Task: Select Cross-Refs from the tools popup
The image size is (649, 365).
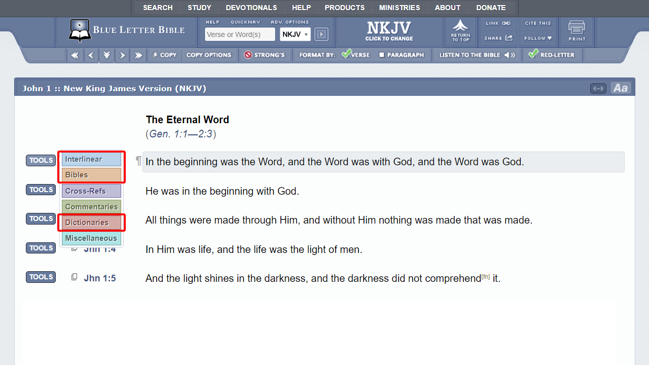Action: tap(91, 191)
